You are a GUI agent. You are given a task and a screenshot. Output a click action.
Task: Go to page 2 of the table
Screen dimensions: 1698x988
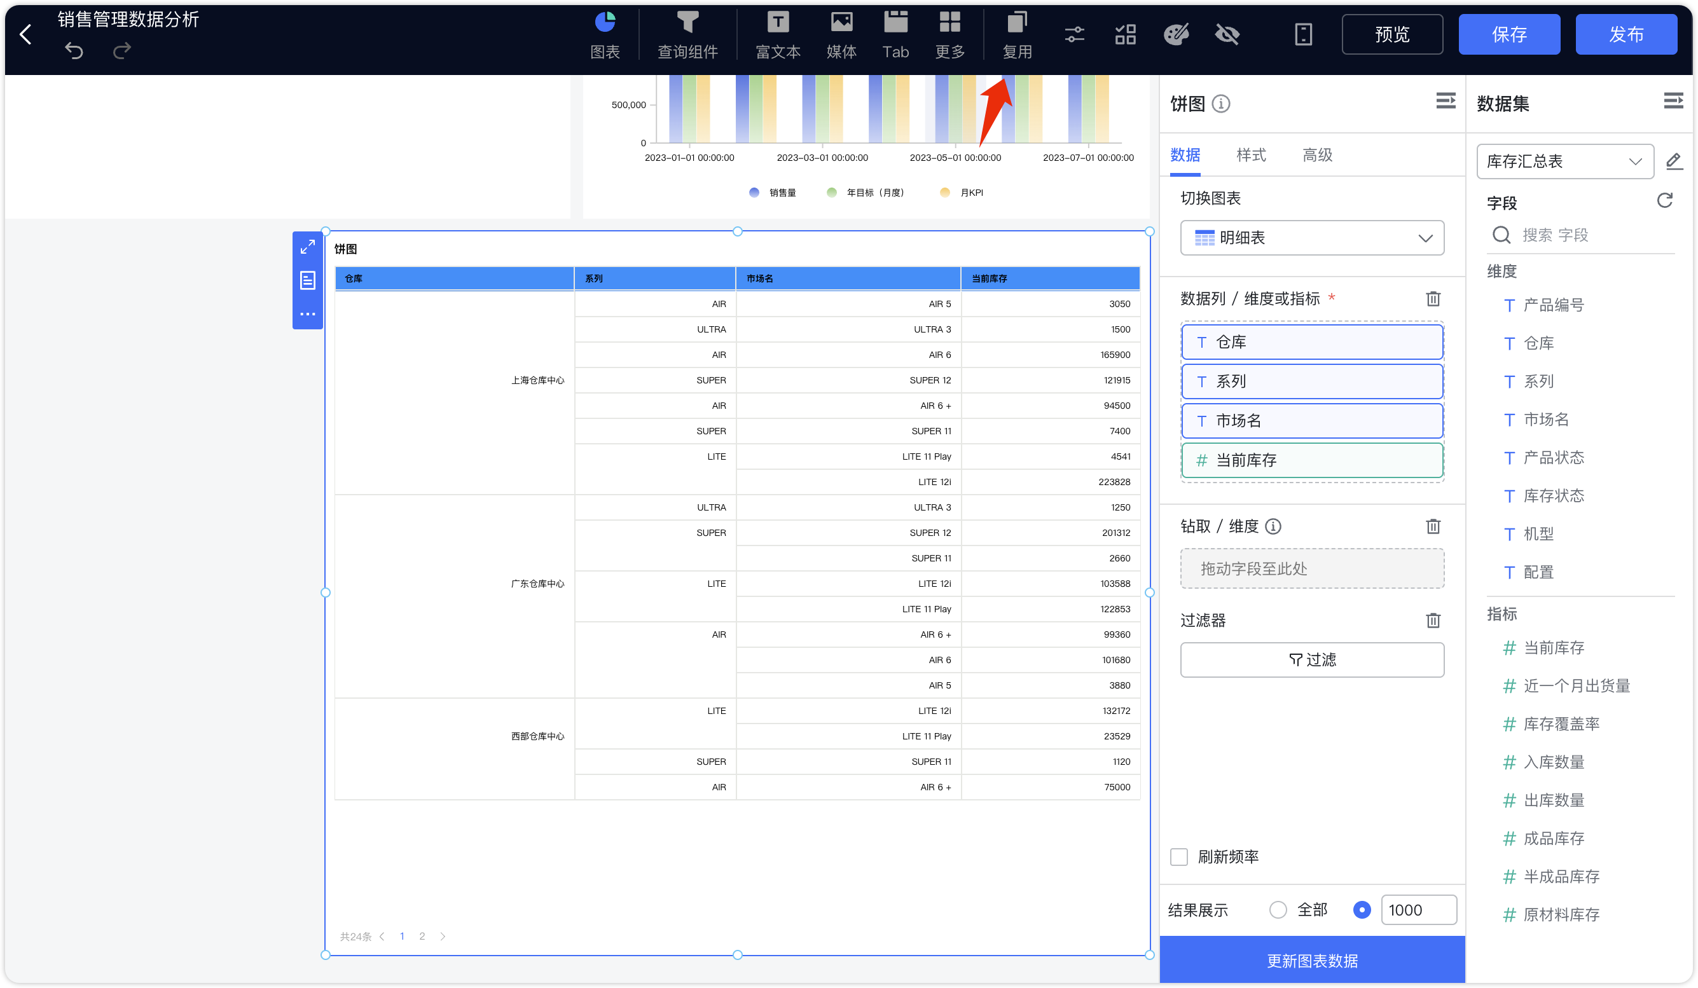pos(422,936)
